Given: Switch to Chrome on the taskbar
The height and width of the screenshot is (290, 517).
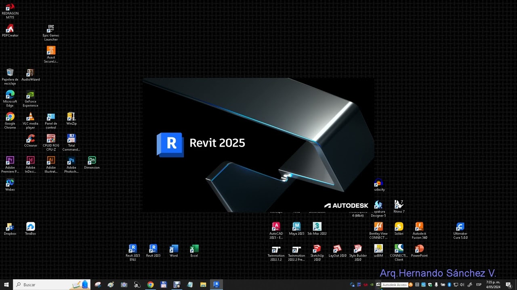Looking at the screenshot, I should (x=150, y=285).
